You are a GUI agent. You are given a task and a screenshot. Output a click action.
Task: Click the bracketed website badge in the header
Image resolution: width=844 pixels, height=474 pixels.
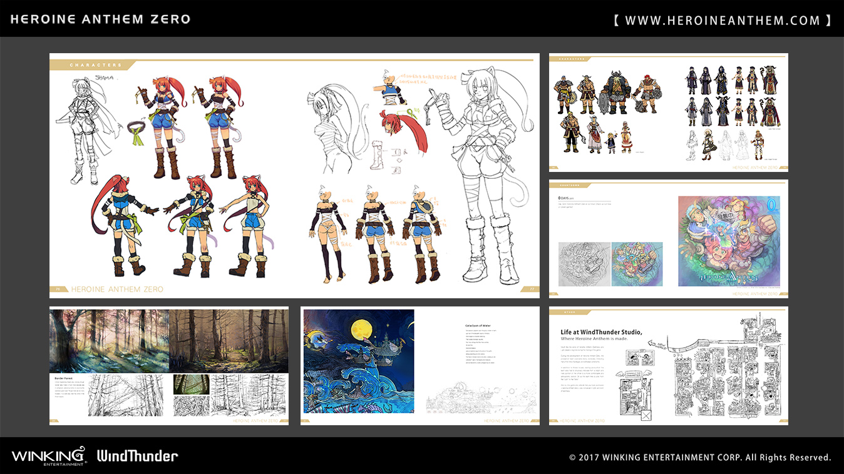pos(723,19)
